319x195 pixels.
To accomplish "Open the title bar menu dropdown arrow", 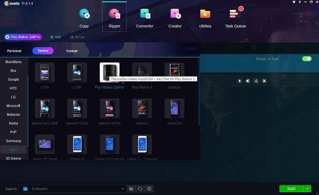I will coord(300,2).
